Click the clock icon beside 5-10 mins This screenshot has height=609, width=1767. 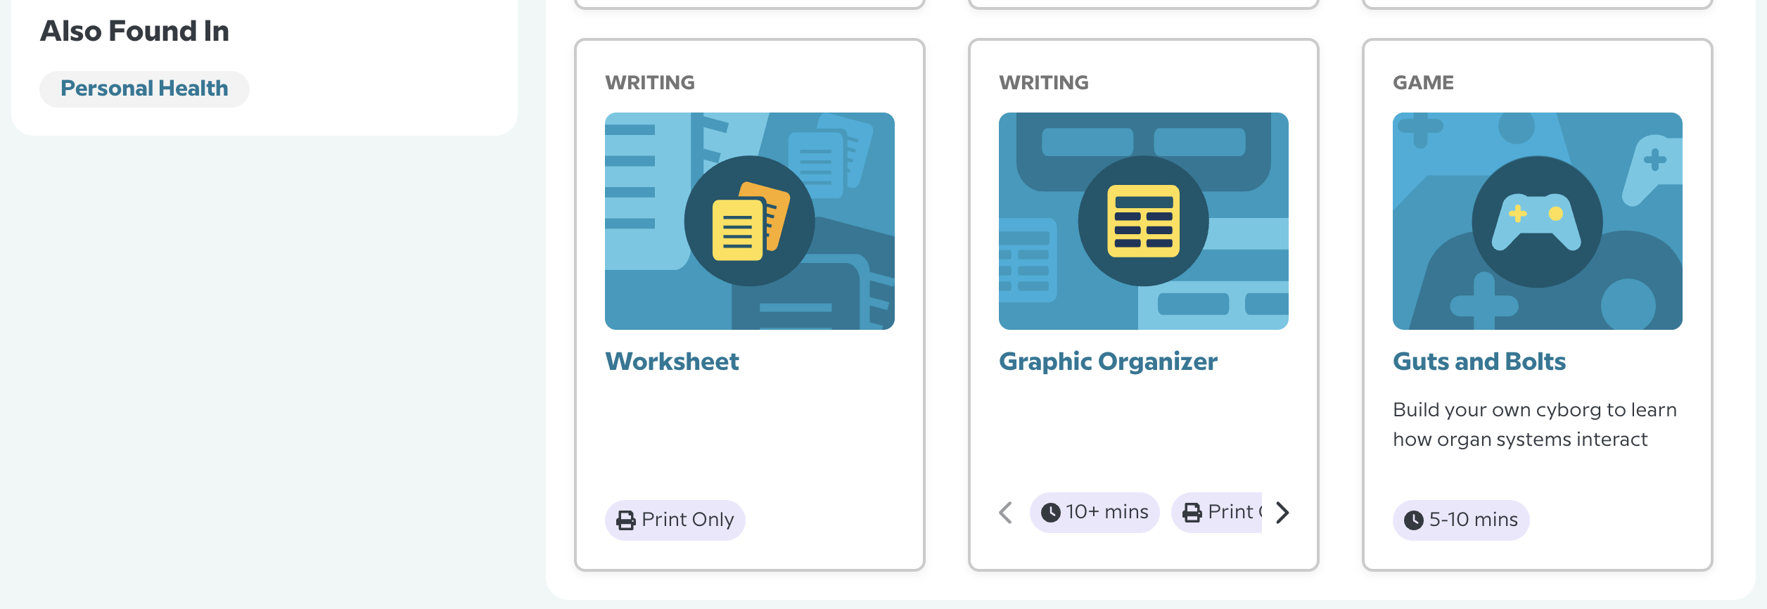(x=1413, y=520)
